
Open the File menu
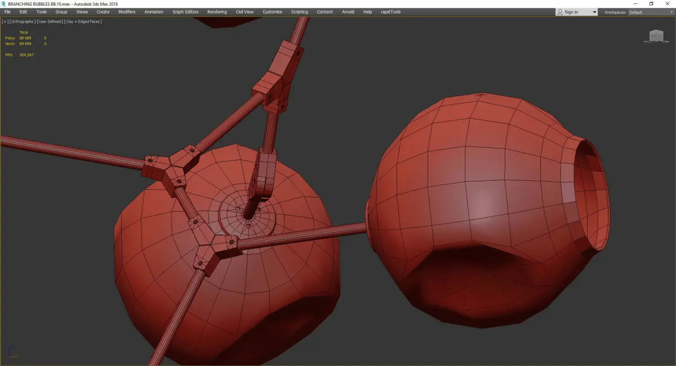click(x=7, y=12)
